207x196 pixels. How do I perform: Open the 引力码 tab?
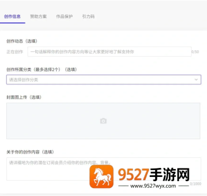88,16
